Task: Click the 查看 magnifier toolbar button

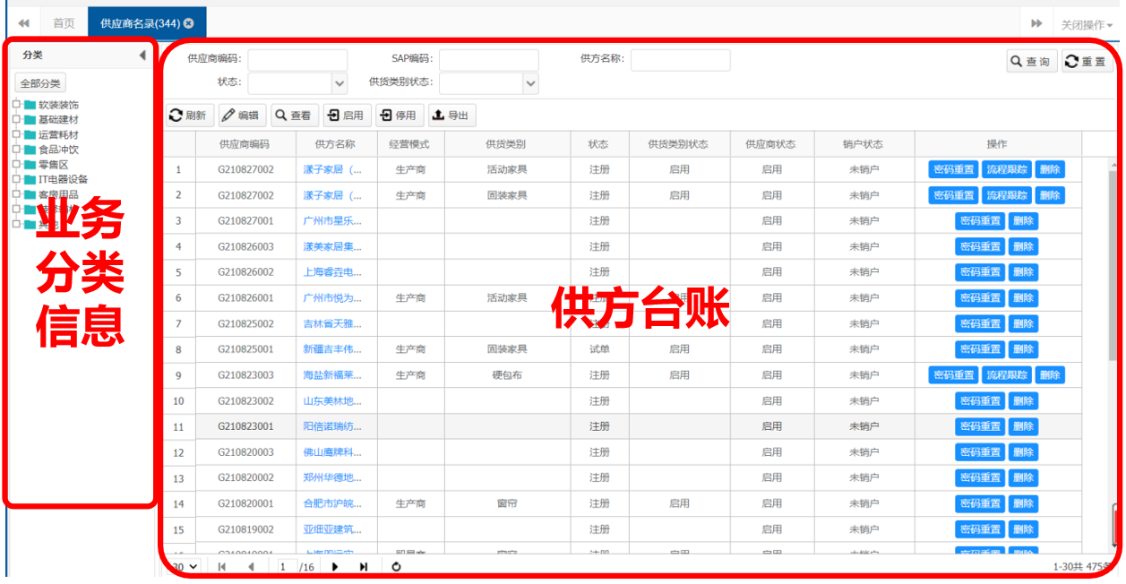Action: pyautogui.click(x=294, y=116)
